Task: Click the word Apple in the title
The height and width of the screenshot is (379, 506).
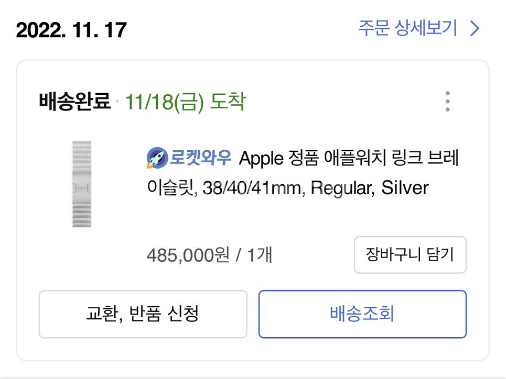Action: [x=261, y=158]
